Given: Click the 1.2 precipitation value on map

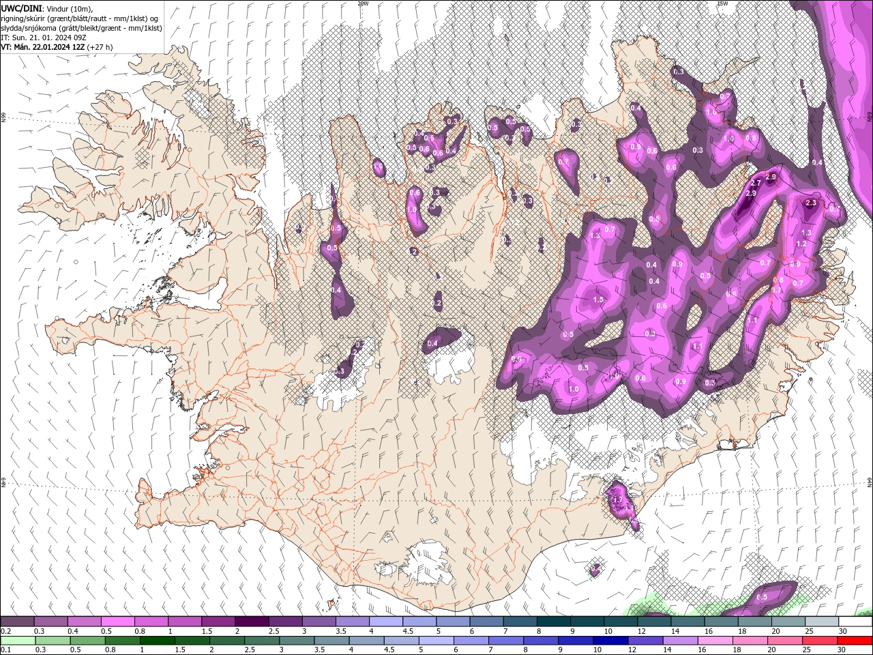Looking at the screenshot, I should (801, 244).
